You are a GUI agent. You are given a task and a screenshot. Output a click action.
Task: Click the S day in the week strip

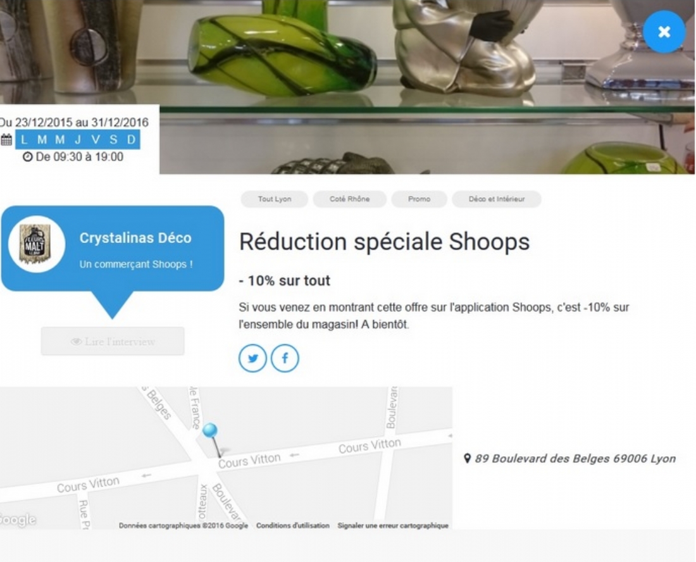click(x=113, y=139)
